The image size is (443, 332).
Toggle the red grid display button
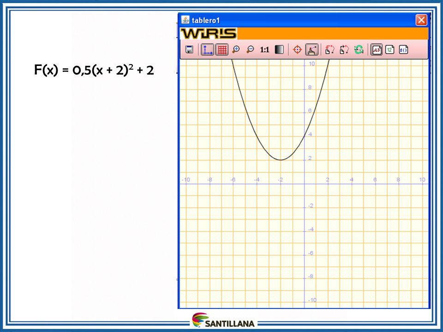point(222,50)
